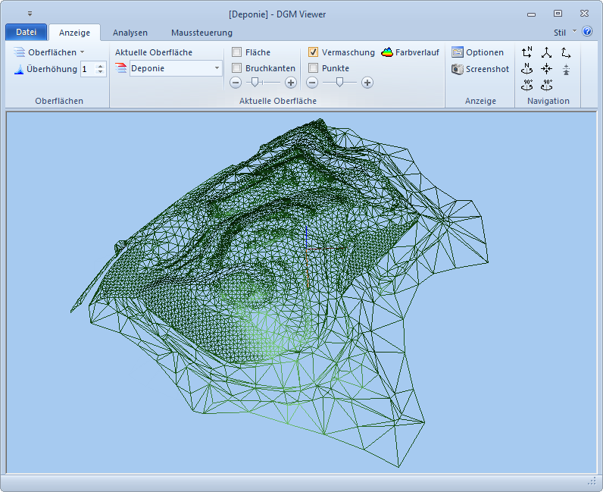Click the top-left north axis view icon

527,52
